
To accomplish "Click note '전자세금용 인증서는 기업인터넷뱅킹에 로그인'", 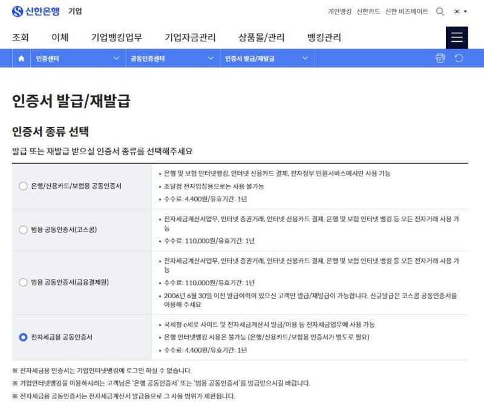I will click(102, 371).
